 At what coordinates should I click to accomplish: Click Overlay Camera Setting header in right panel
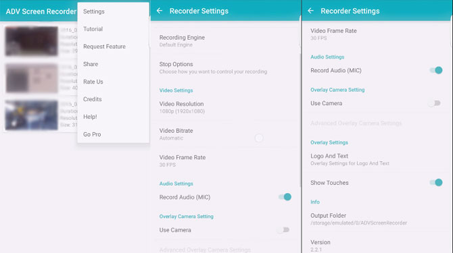pos(337,90)
